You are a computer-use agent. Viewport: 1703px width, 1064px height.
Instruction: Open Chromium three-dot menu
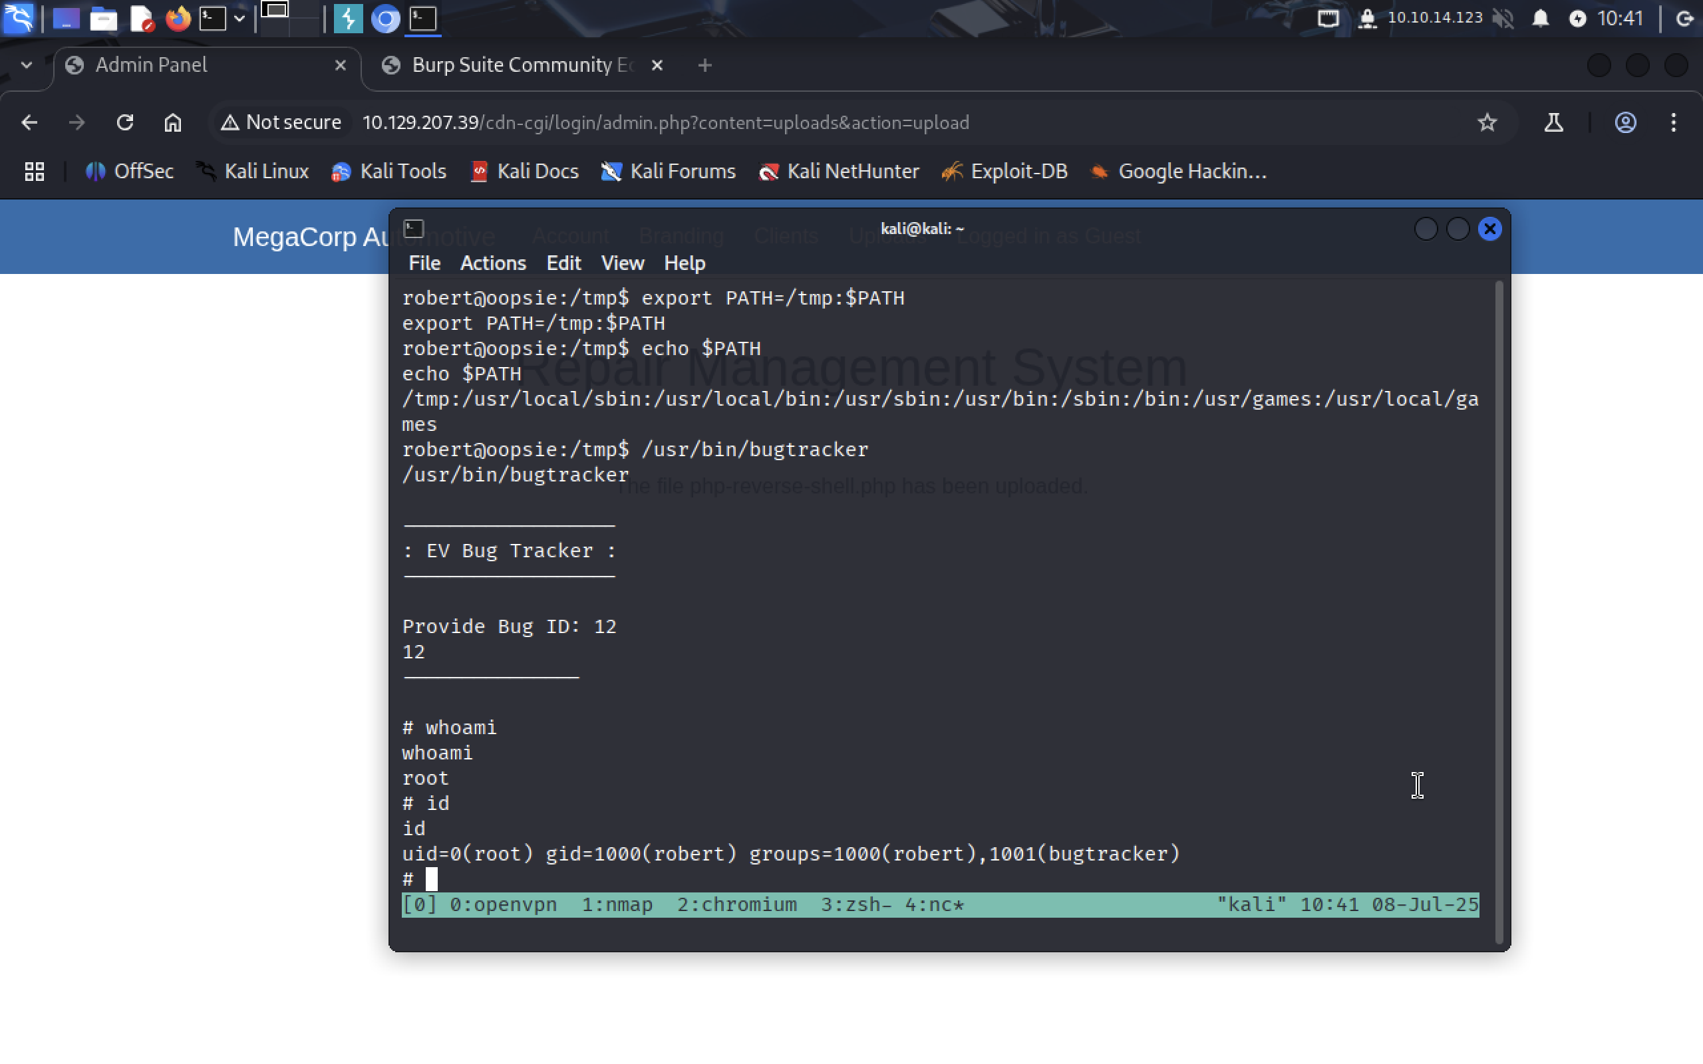[x=1674, y=122]
